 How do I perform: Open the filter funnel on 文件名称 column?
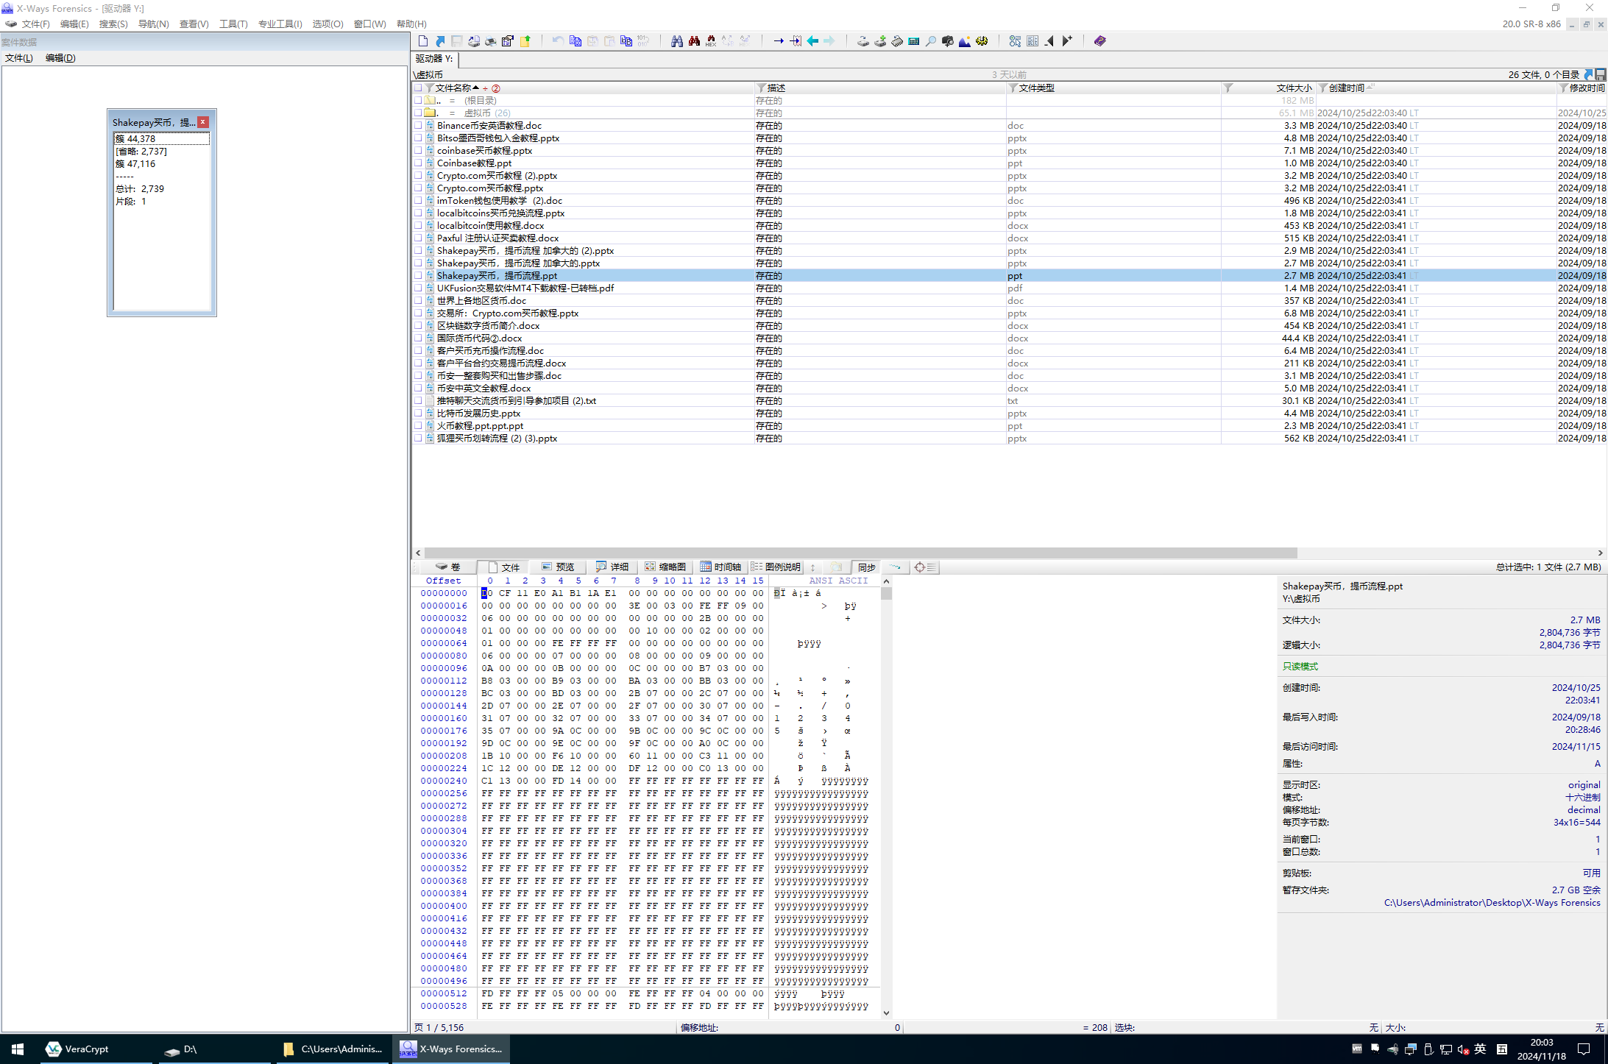pyautogui.click(x=429, y=88)
